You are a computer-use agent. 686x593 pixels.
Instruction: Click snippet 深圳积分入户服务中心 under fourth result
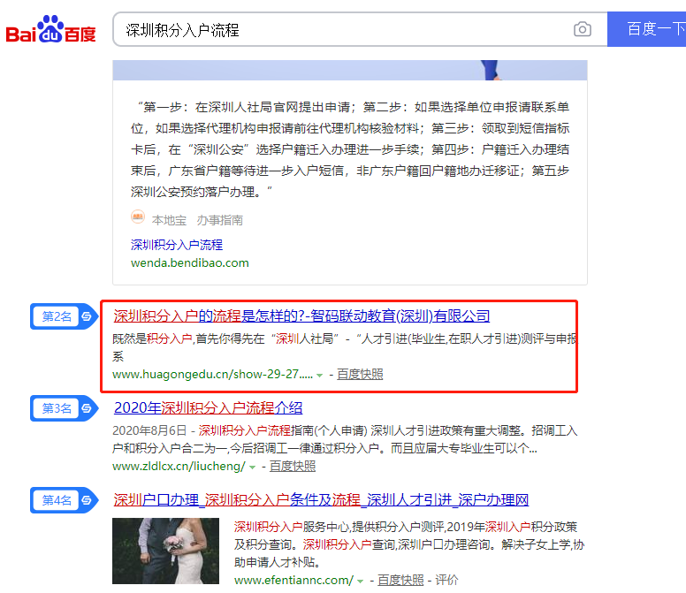[409, 544]
